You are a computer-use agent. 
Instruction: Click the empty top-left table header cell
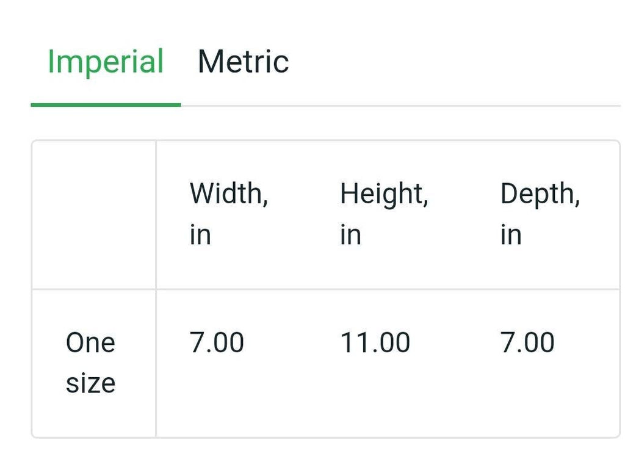[x=93, y=215]
